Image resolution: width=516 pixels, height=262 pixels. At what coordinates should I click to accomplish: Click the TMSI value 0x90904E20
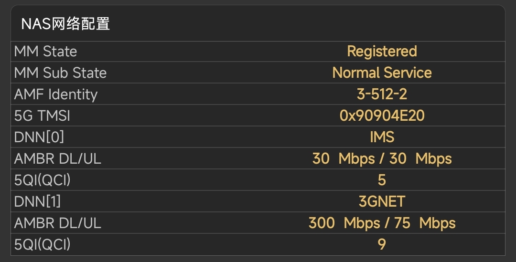(382, 116)
